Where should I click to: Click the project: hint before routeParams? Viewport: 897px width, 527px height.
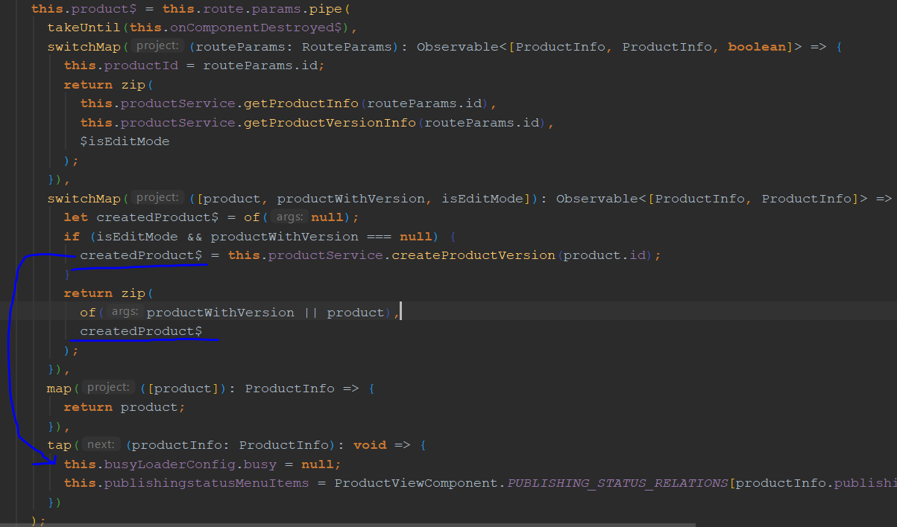[157, 47]
